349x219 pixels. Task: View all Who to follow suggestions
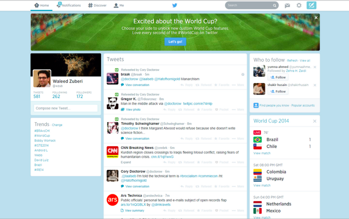coord(305,61)
